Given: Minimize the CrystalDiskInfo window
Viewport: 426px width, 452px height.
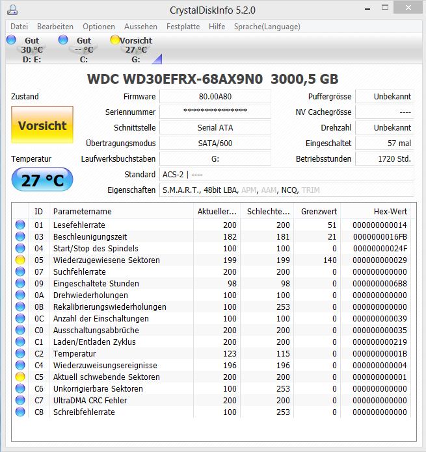Looking at the screenshot, I should point(367,8).
